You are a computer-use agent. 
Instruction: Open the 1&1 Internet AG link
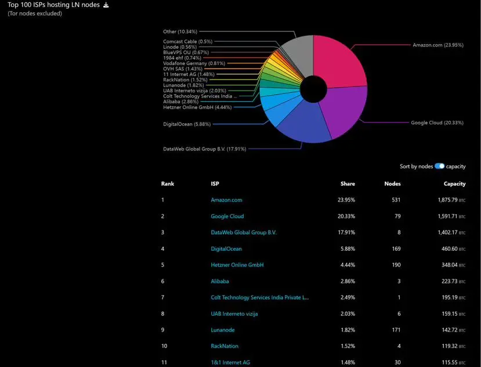[x=230, y=362]
